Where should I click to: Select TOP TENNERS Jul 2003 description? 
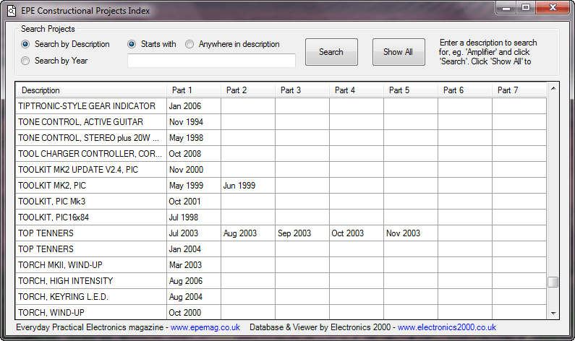coord(91,233)
